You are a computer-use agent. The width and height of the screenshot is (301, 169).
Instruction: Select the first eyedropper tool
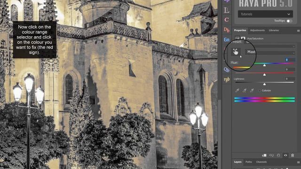237,91
